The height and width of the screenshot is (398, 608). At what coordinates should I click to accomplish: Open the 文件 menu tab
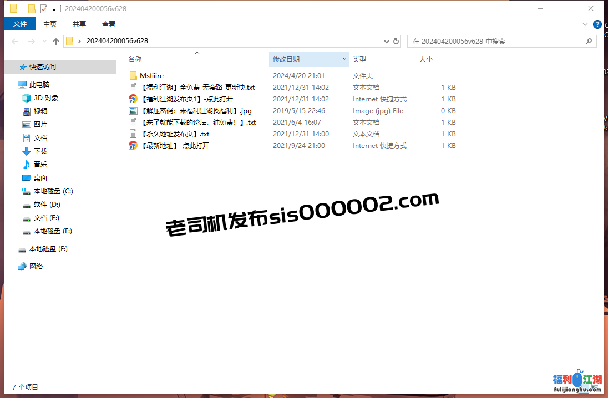[20, 24]
